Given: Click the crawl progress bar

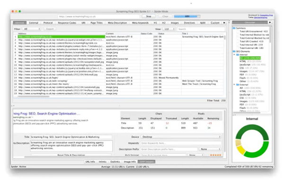Looking at the screenshot, I should pos(187,16).
